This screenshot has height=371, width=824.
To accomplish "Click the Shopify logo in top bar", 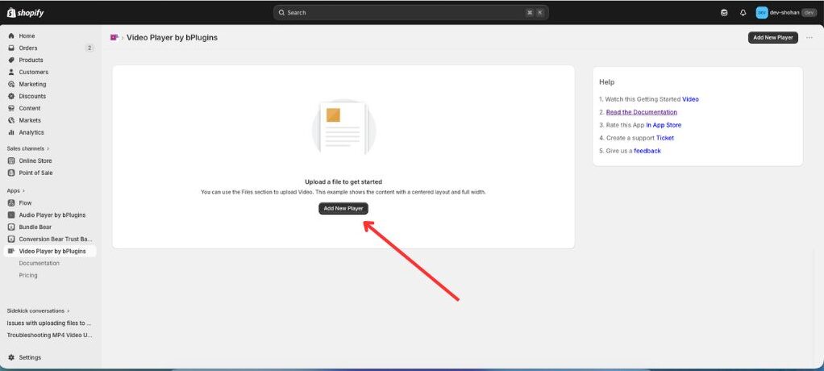I will [26, 12].
